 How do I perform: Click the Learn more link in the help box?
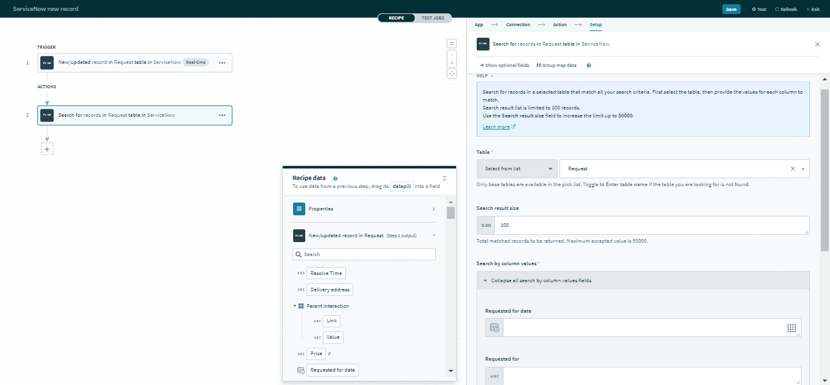tap(495, 126)
